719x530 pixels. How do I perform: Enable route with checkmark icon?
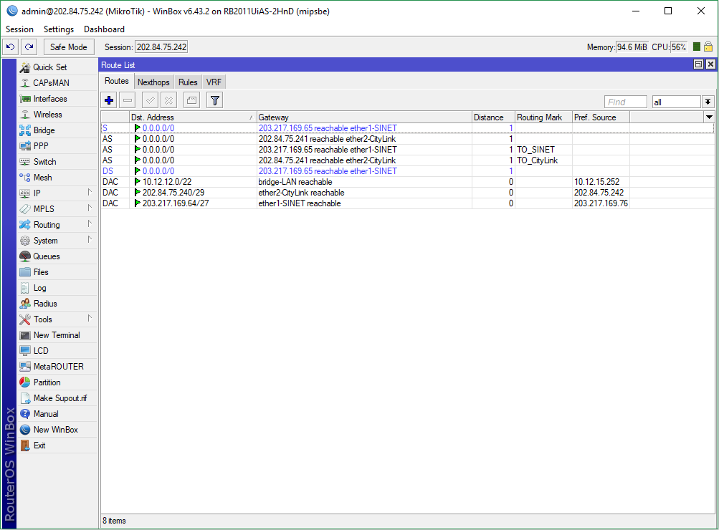[150, 100]
